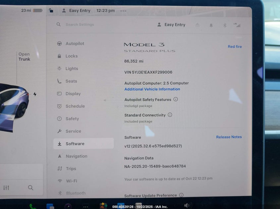This screenshot has height=209, width=280.
Task: Show info for Software Update Preference
Action: (181, 195)
